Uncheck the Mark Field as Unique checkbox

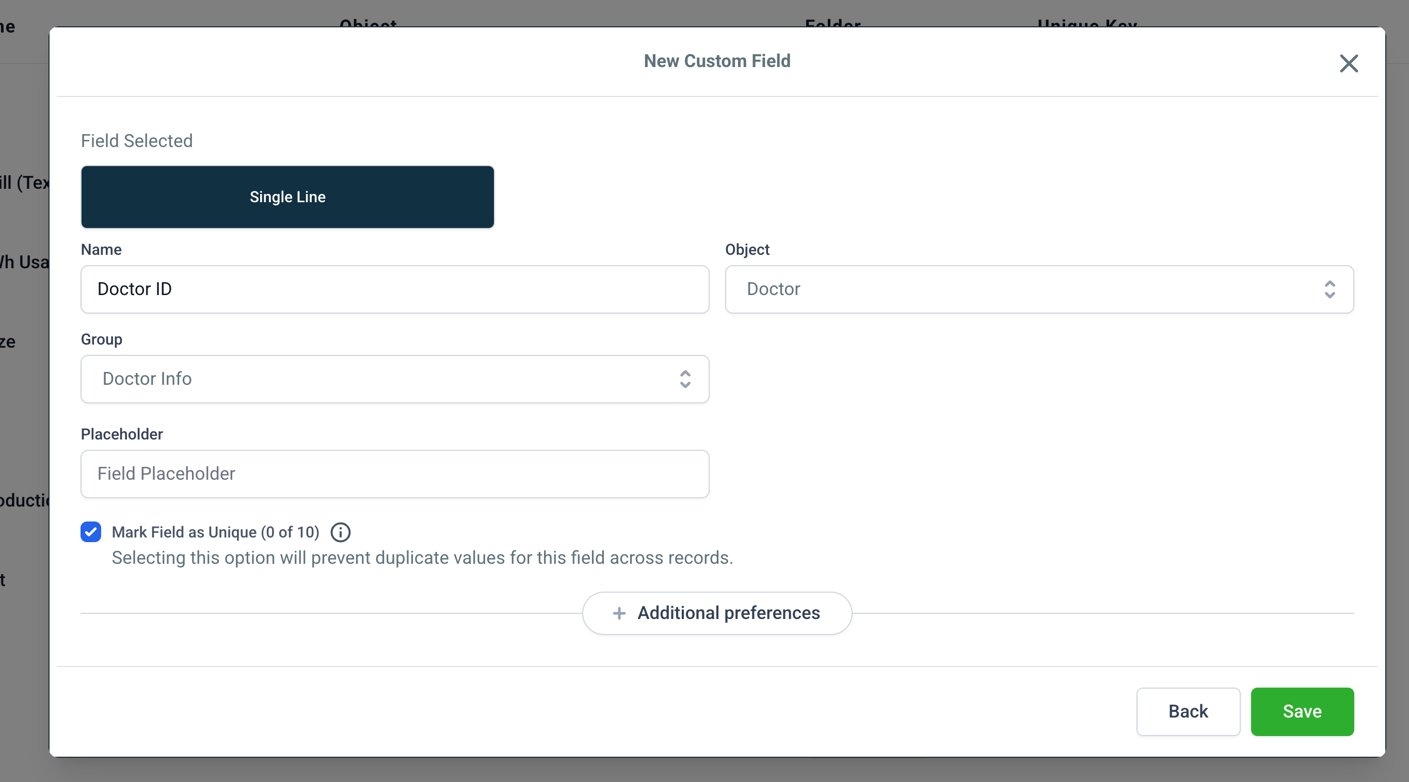point(91,531)
